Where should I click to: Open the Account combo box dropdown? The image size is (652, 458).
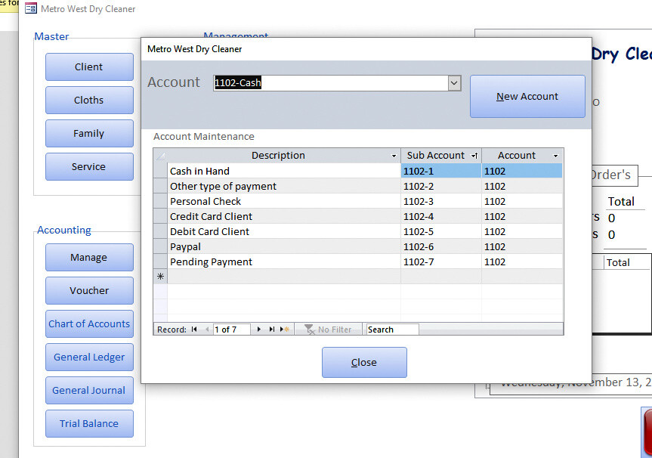pyautogui.click(x=453, y=83)
